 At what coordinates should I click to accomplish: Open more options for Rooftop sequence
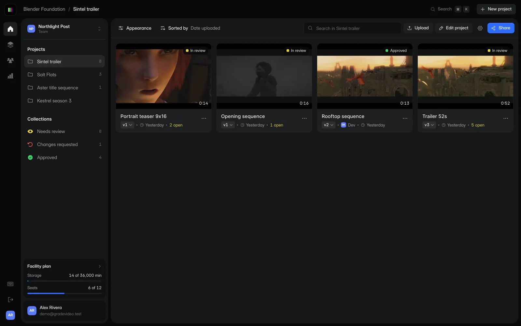[405, 118]
